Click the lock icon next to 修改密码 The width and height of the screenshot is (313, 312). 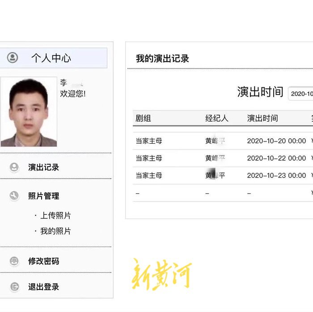click(x=14, y=261)
